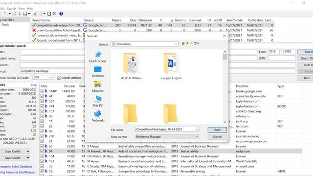Uncheck the result row with 101 cites
Screen dimensions: 313x176
tap(42, 111)
